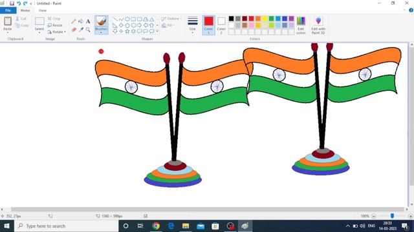Open the Paste dropdown arrow
The image size is (414, 232).
point(8,33)
